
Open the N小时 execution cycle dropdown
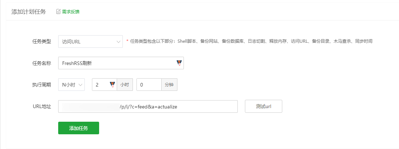click(71, 85)
